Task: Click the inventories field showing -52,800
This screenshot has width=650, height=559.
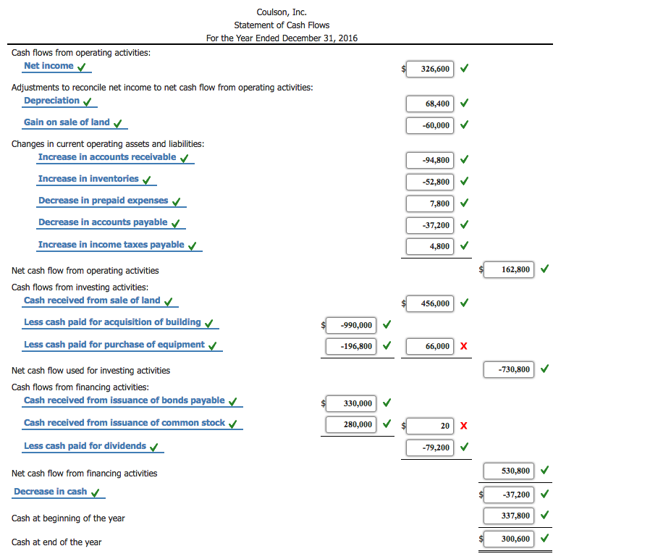Action: (430, 182)
